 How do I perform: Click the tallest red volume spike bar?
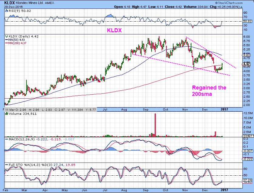pos(155,125)
